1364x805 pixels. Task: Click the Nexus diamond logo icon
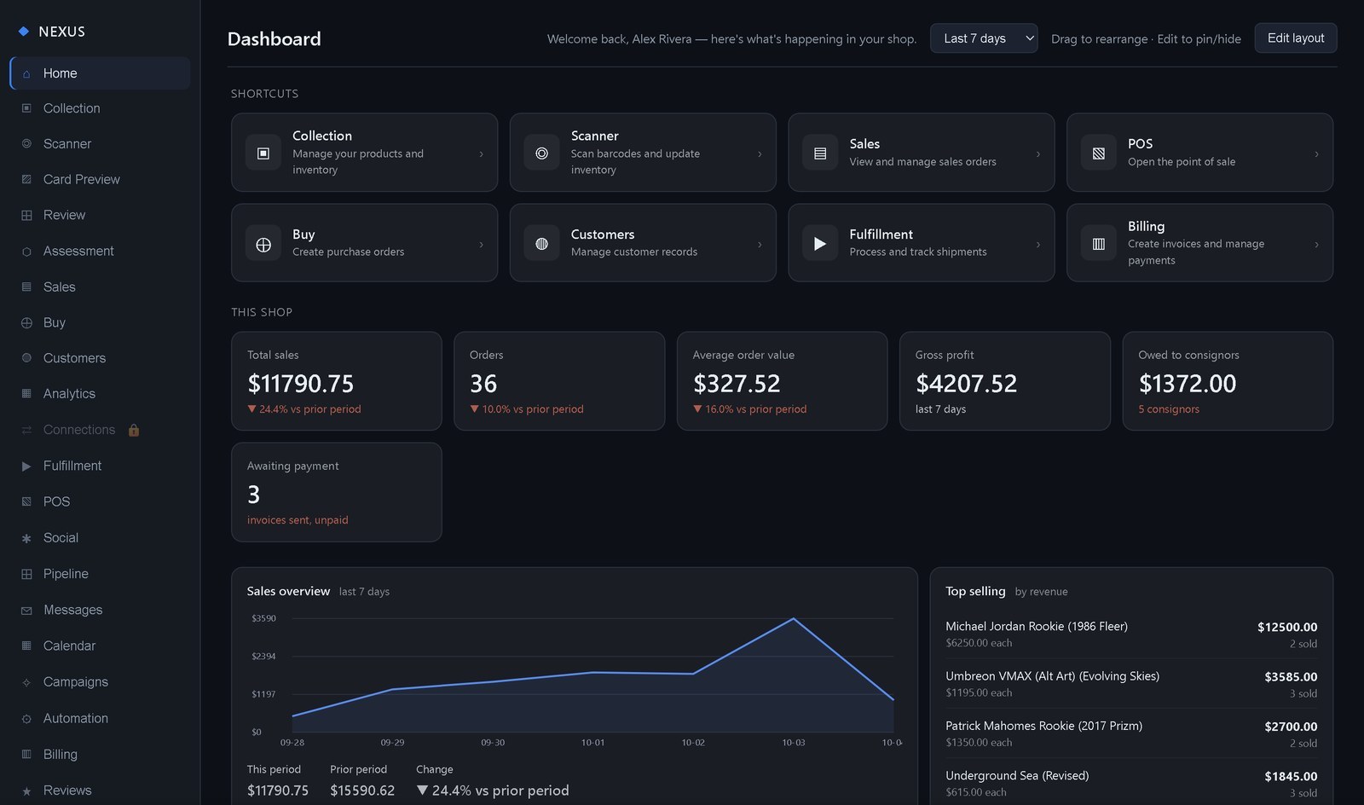click(x=24, y=32)
